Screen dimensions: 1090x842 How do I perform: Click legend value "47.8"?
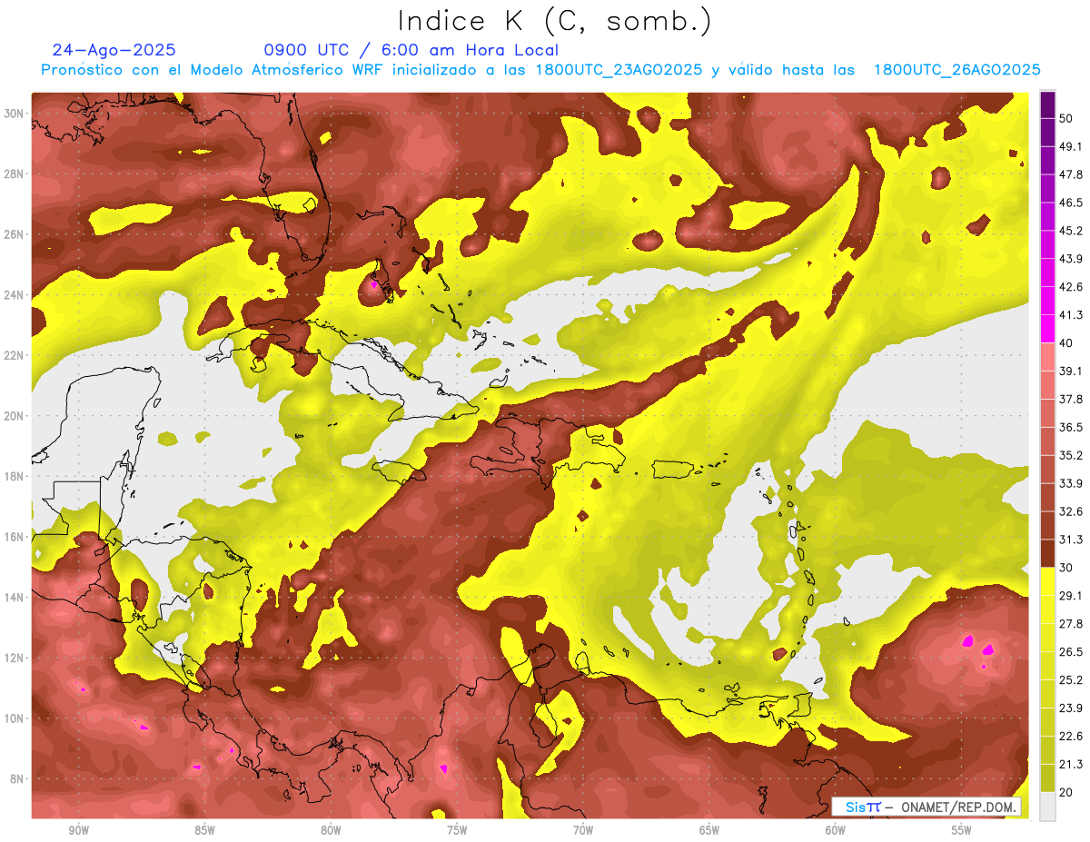coord(1071,174)
